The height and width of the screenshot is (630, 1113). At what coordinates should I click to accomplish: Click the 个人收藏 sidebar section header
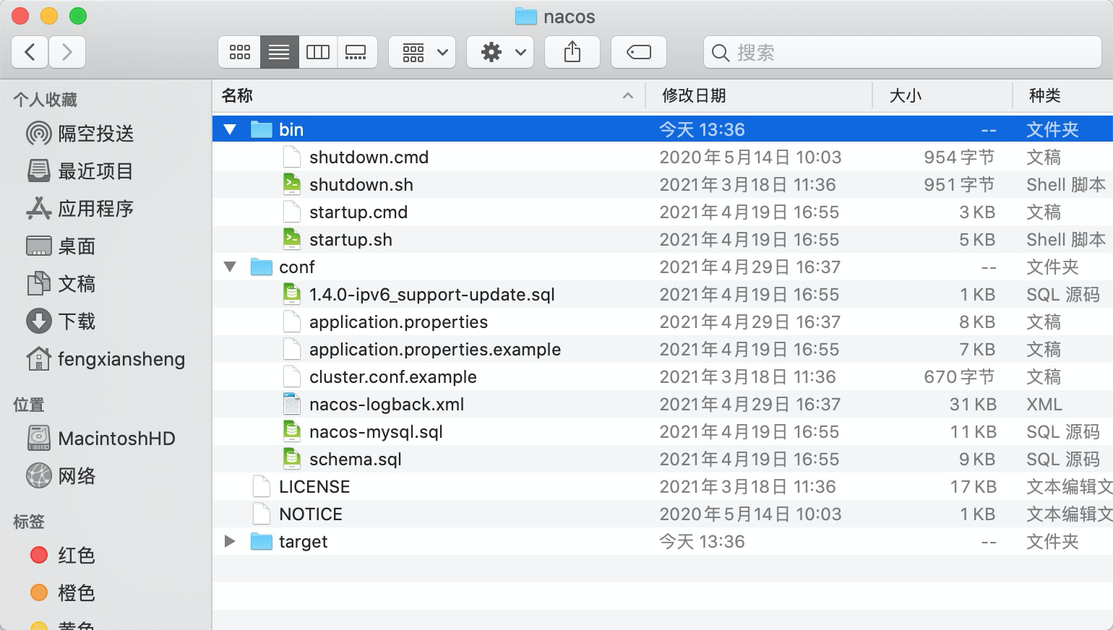coord(45,100)
